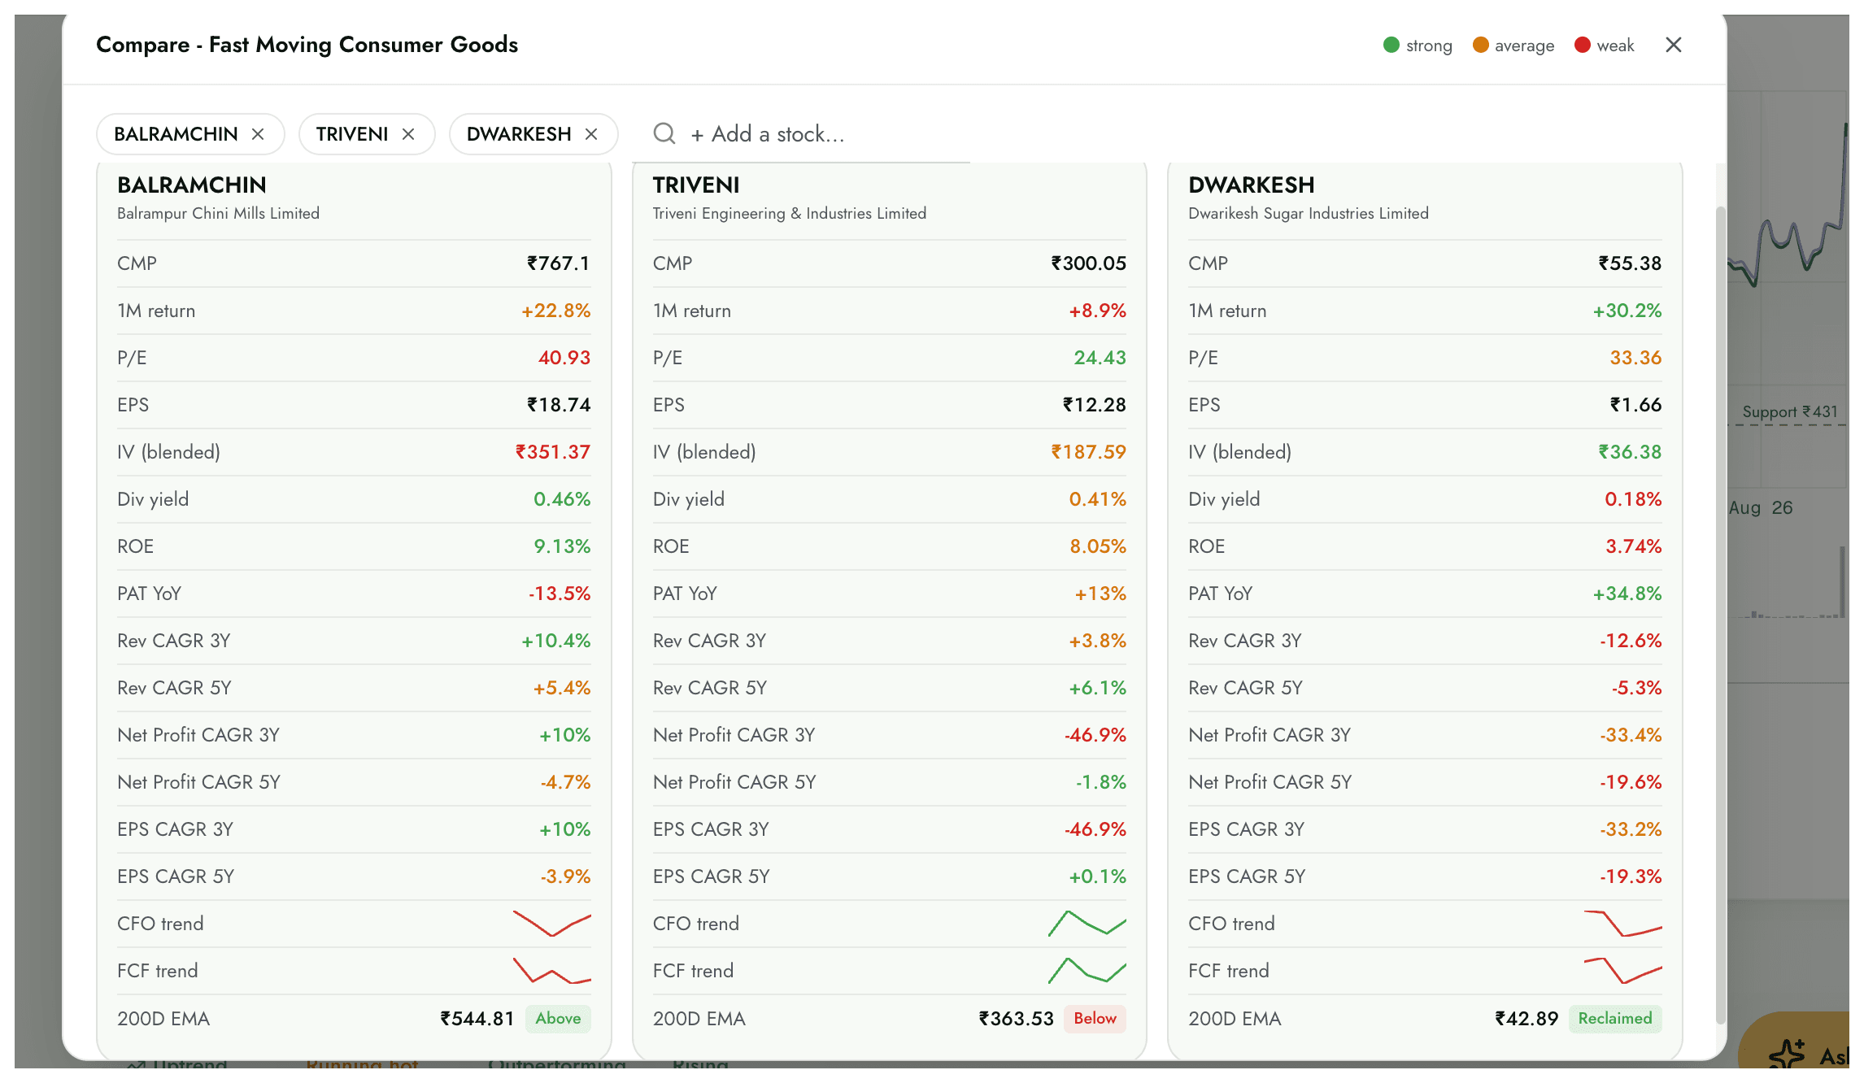Click TRIVENI FCF trend sparkline

click(1087, 971)
